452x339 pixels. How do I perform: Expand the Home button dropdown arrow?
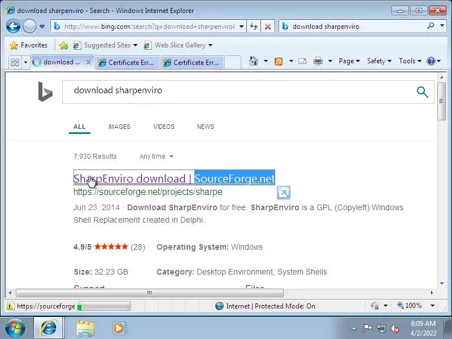pos(266,61)
